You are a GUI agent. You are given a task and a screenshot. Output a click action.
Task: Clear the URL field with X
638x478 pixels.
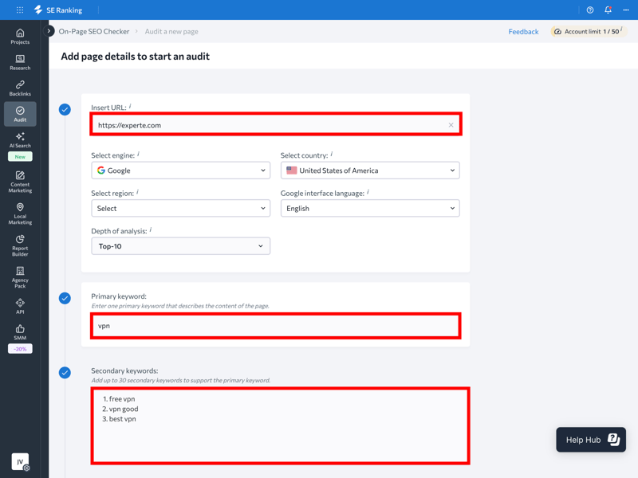tap(451, 125)
